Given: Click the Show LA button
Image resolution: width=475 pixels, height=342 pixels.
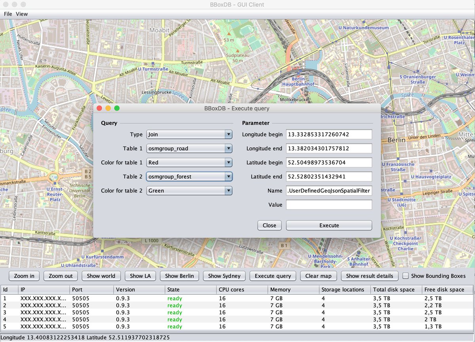Looking at the screenshot, I should tap(141, 276).
